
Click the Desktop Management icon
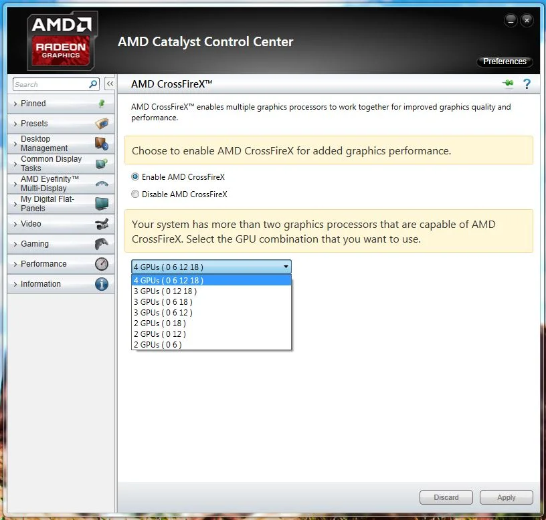pos(102,144)
